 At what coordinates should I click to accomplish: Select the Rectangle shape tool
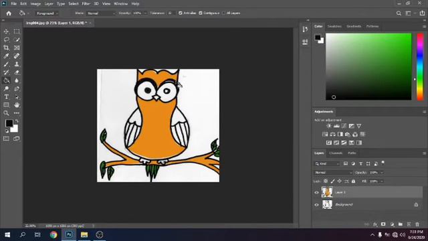click(x=6, y=105)
